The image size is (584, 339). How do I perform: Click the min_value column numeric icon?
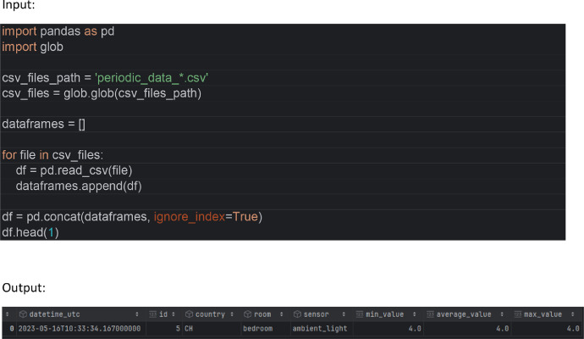[x=359, y=314]
